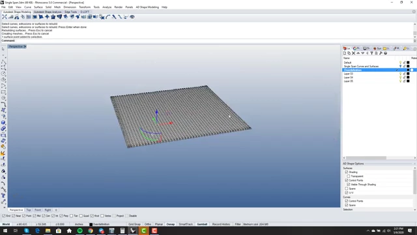Enable the Transparent checkbox
417x235 pixels.
[x=349, y=176]
